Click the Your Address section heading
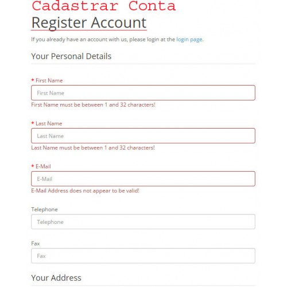The image size is (287, 287). (56, 278)
